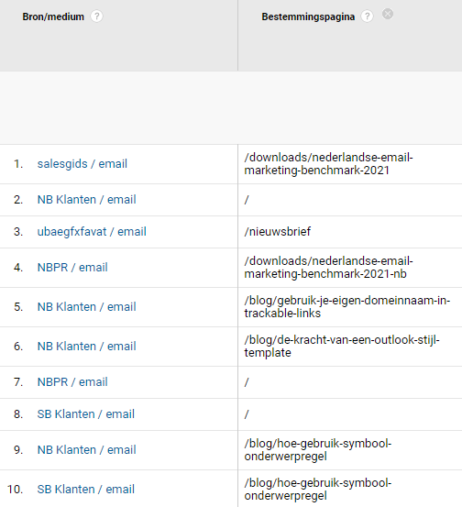Screen dimensions: 462x507
Task: Select /blog/gebruik-je-eigen-domeinnaam-in-trackable-links cell
Action: pos(346,307)
